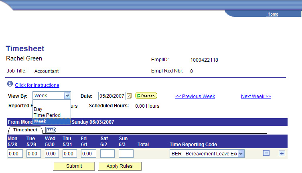
Task: Click the Apply Rules button
Action: coord(120,166)
